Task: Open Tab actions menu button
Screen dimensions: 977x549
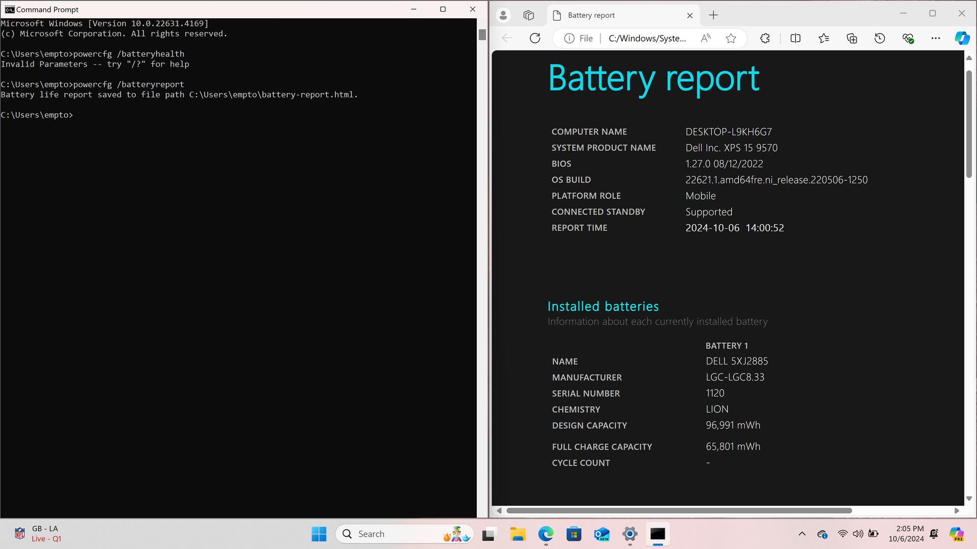Action: [x=529, y=15]
